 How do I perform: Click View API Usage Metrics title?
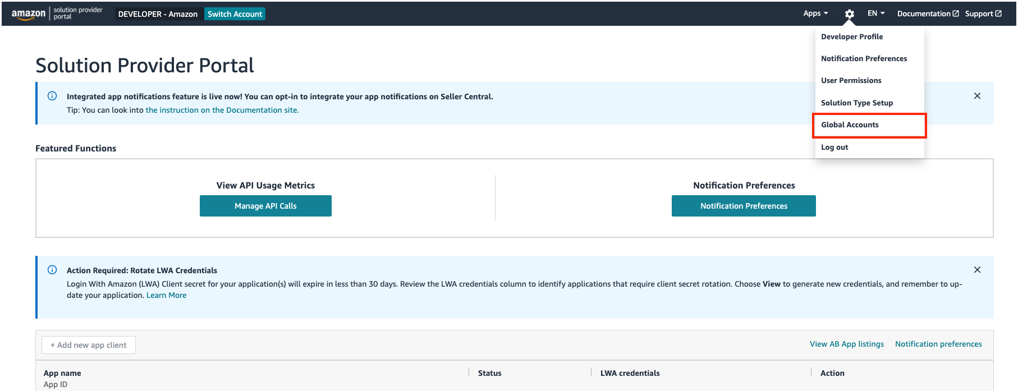[265, 185]
